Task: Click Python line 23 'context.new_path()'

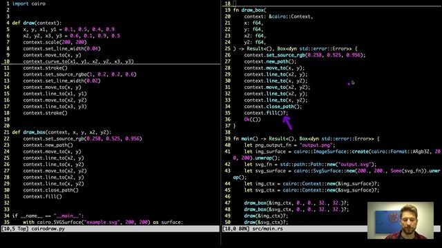Action: pyautogui.click(x=48, y=145)
